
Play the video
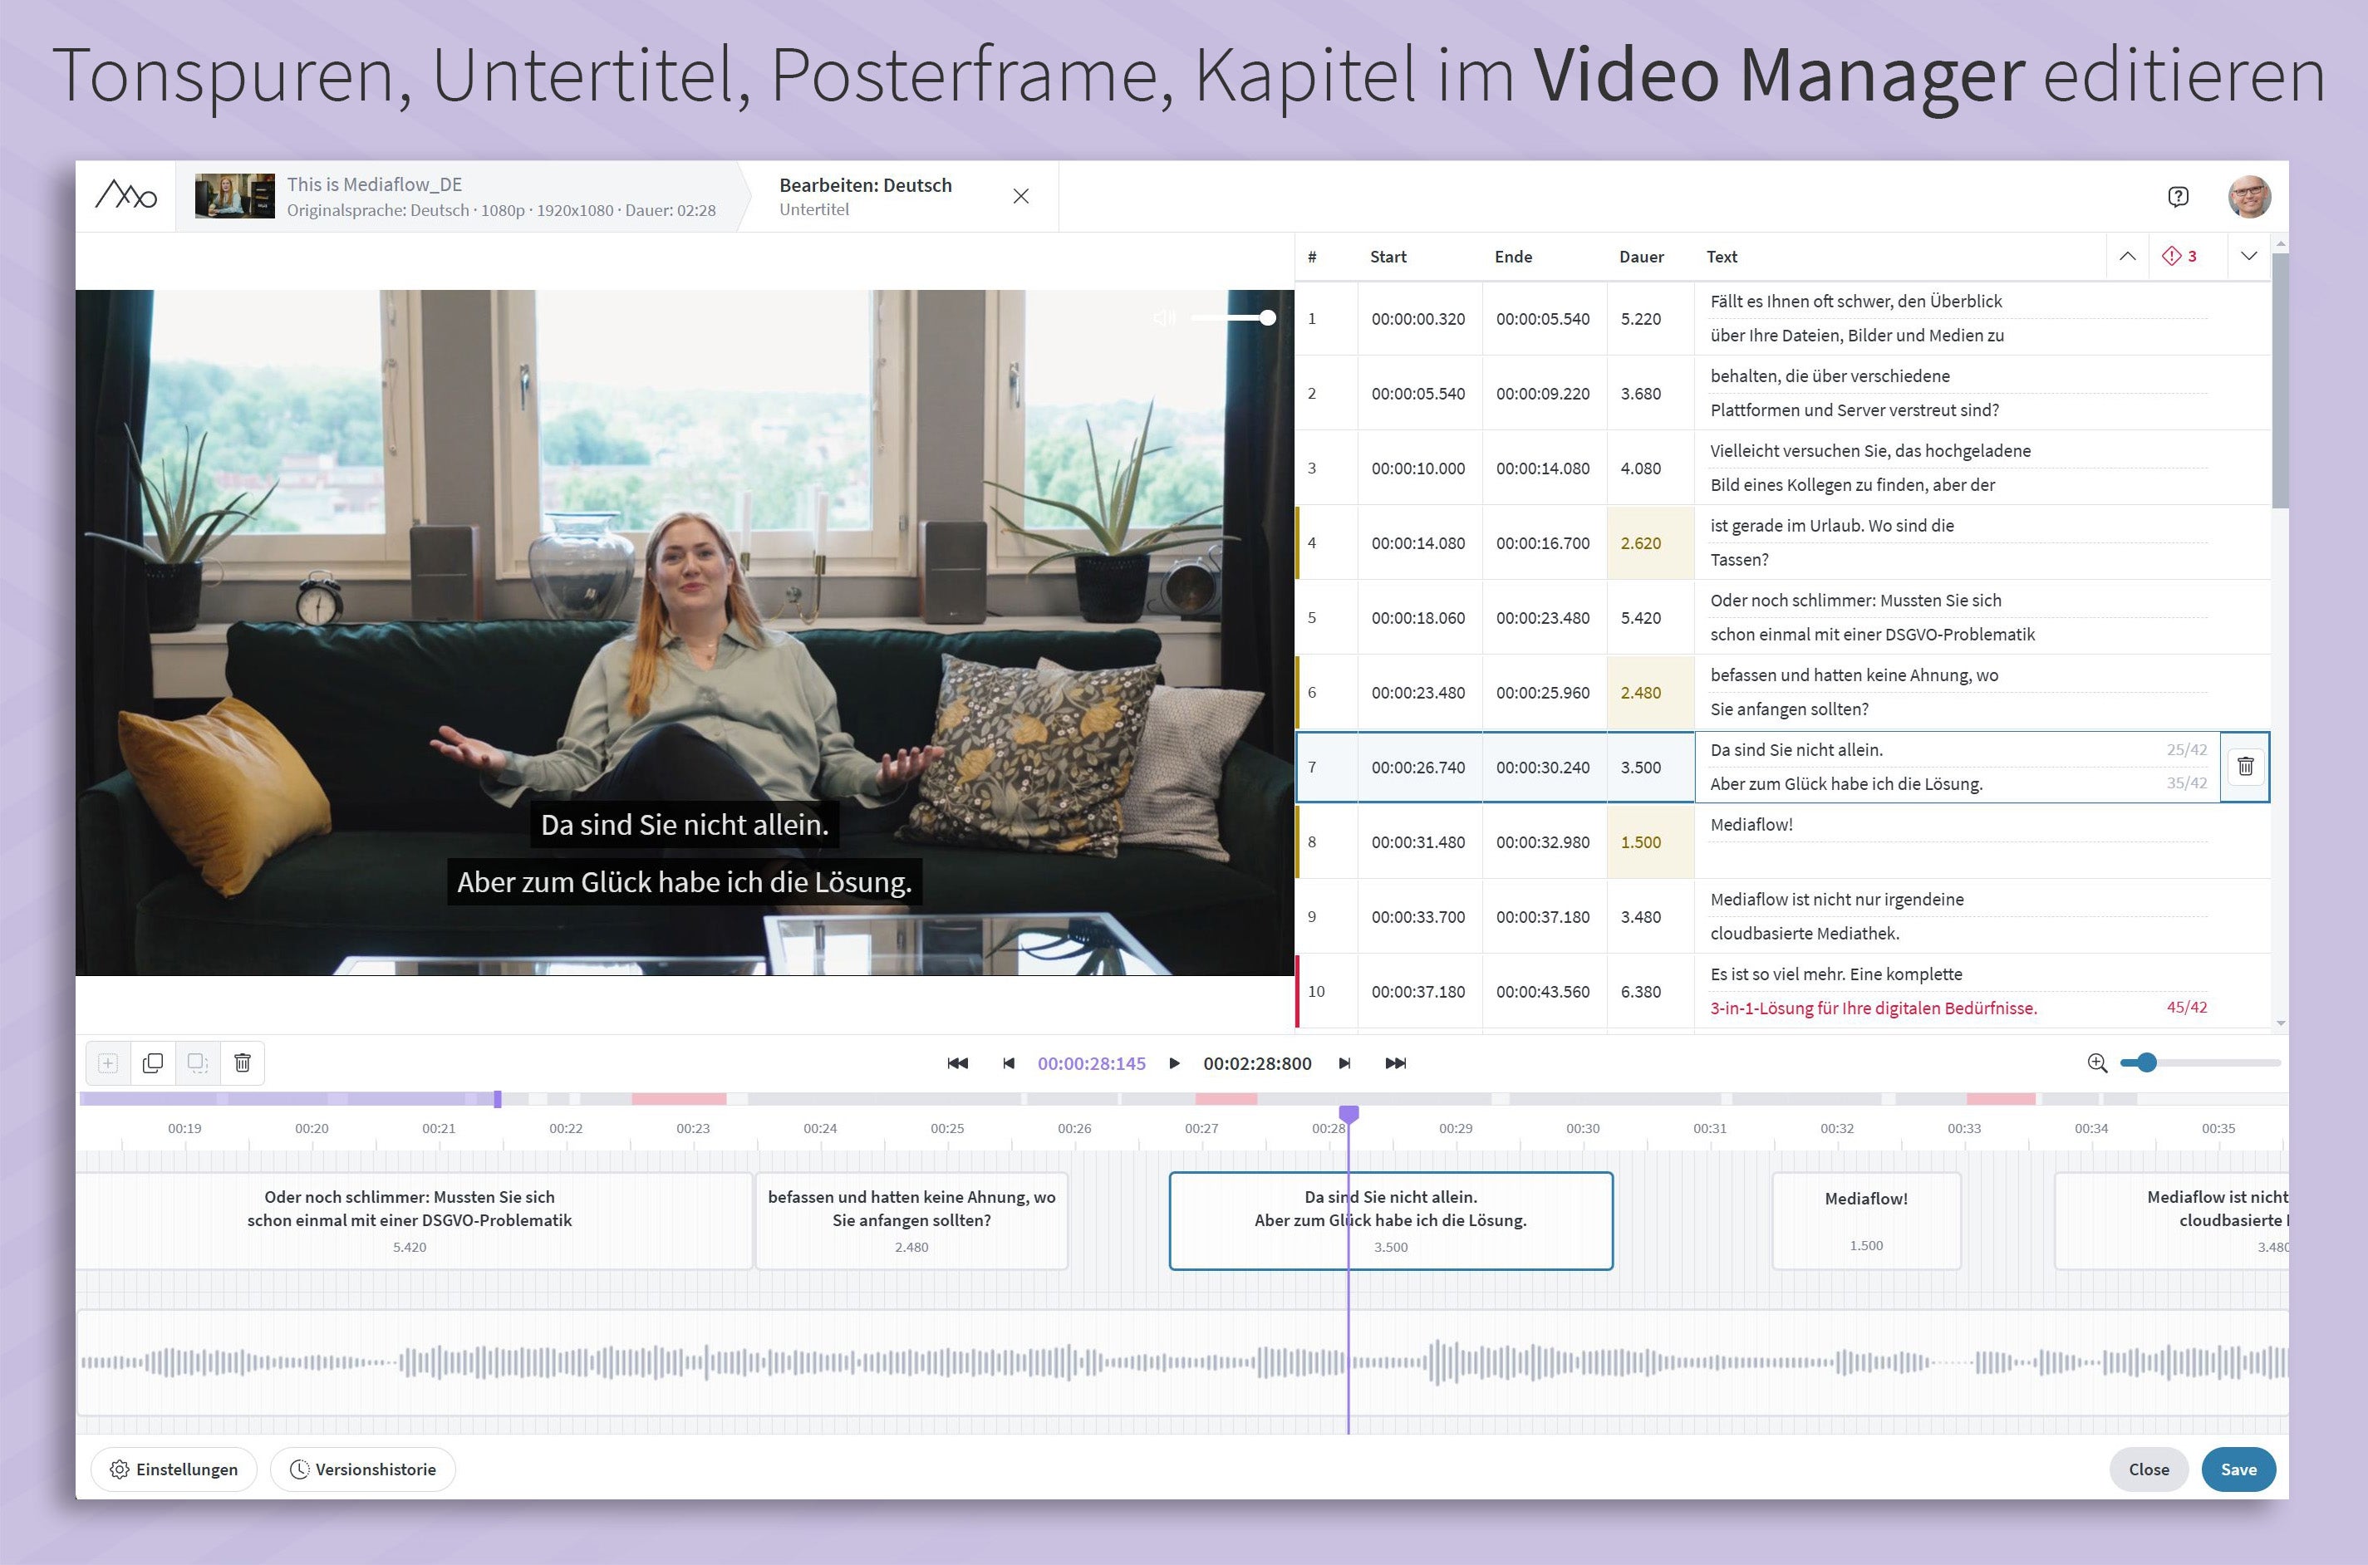click(1174, 1064)
